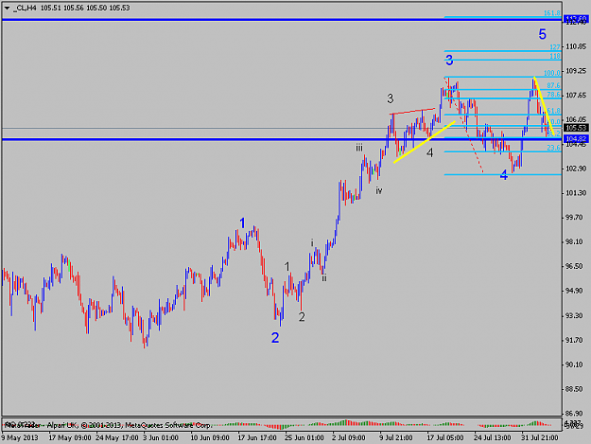Select the minor wave iv label
This screenshot has height=444, width=591.
coord(379,190)
